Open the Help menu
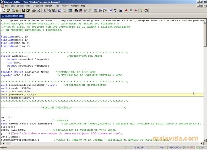 coord(83,6)
